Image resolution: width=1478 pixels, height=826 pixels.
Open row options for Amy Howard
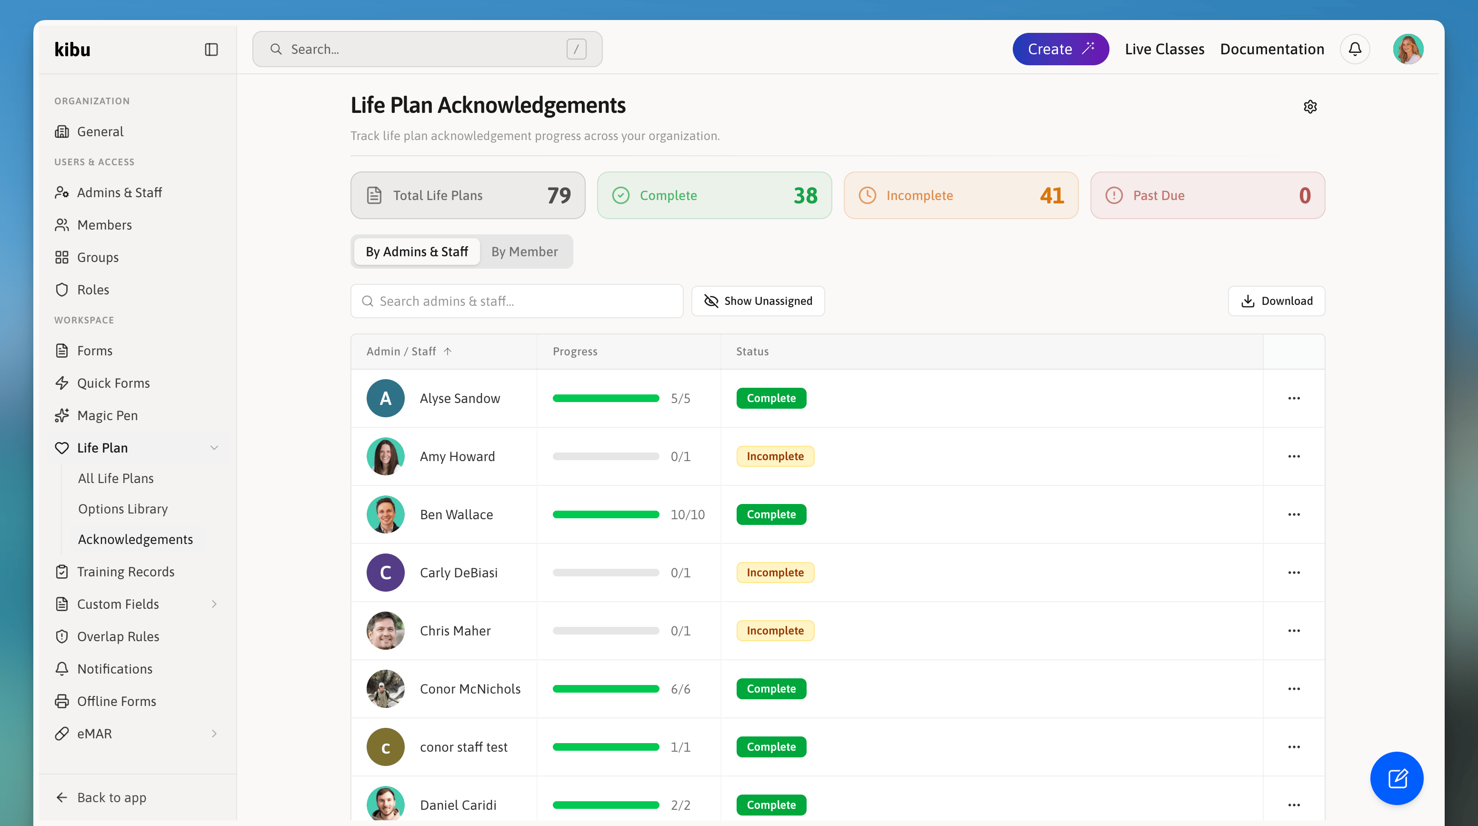click(1294, 456)
